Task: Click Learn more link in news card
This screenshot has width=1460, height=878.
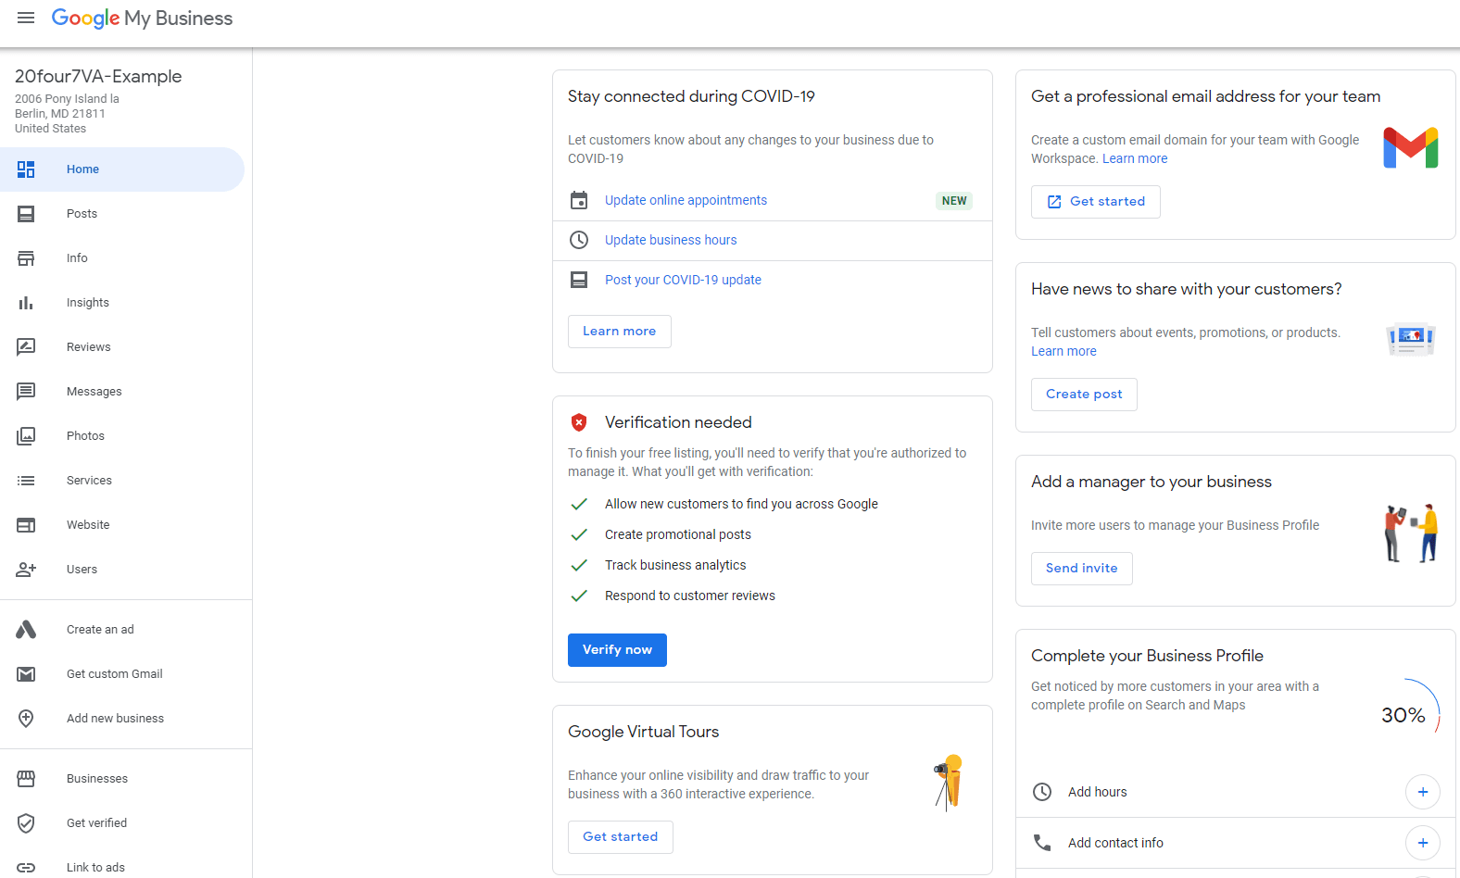Action: [1064, 351]
